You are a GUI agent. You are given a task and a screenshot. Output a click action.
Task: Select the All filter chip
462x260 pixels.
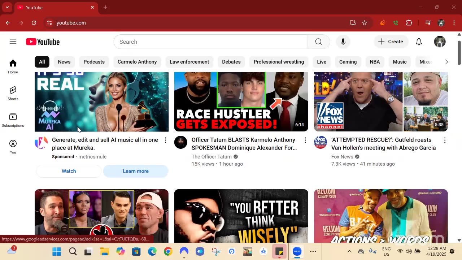coord(42,62)
